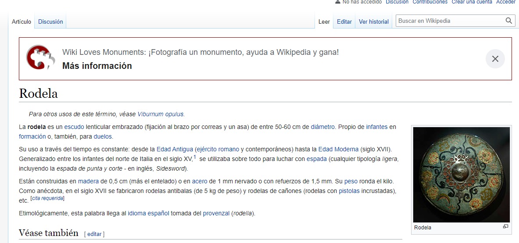Click the italic word 'rodella' in the etymology line
The image size is (519, 243).
243,214
